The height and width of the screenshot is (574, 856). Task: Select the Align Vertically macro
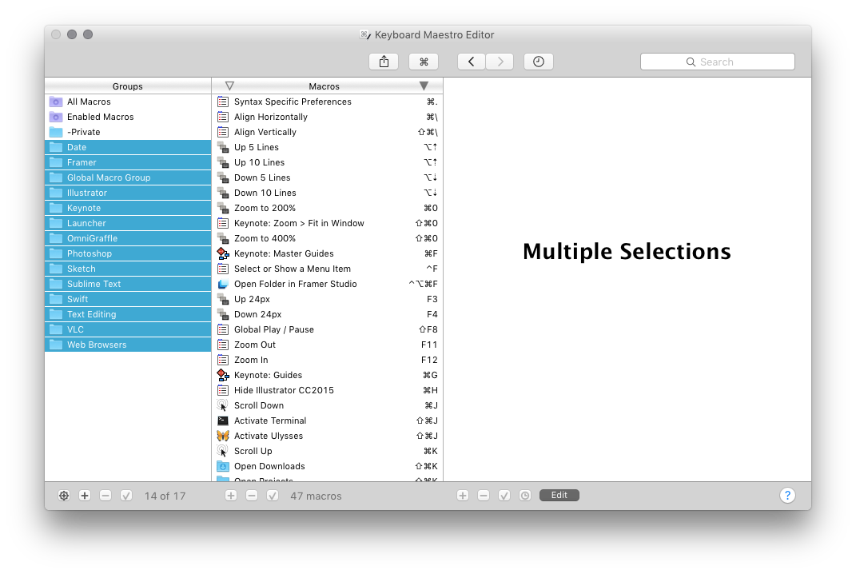328,132
